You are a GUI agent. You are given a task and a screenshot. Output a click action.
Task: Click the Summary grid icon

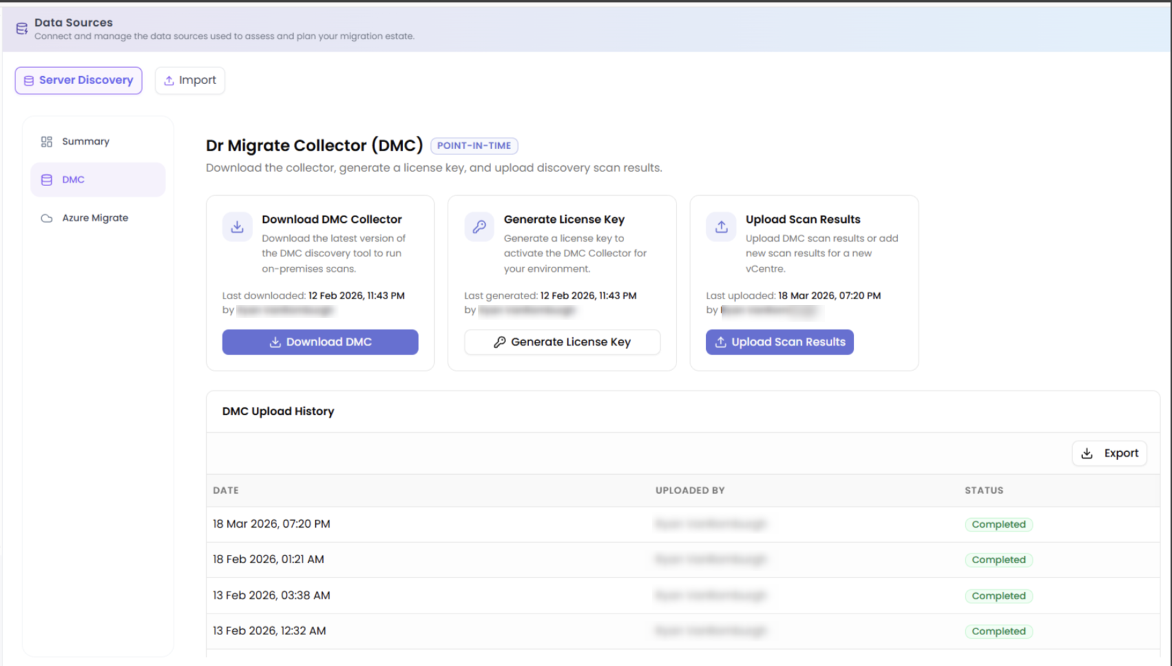(x=47, y=141)
